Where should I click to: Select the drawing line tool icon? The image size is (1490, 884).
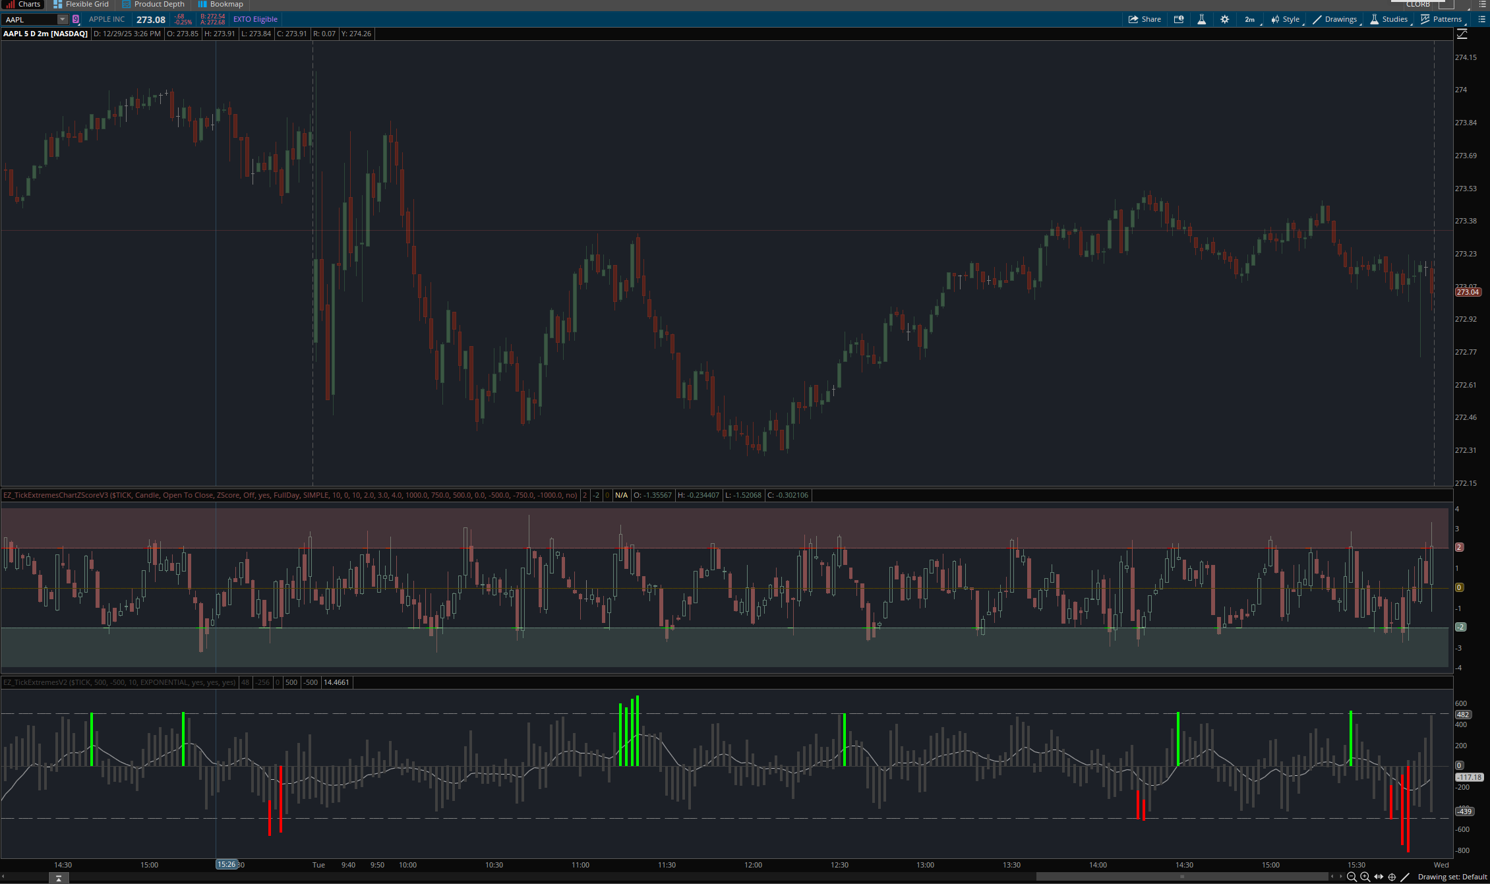(1405, 877)
